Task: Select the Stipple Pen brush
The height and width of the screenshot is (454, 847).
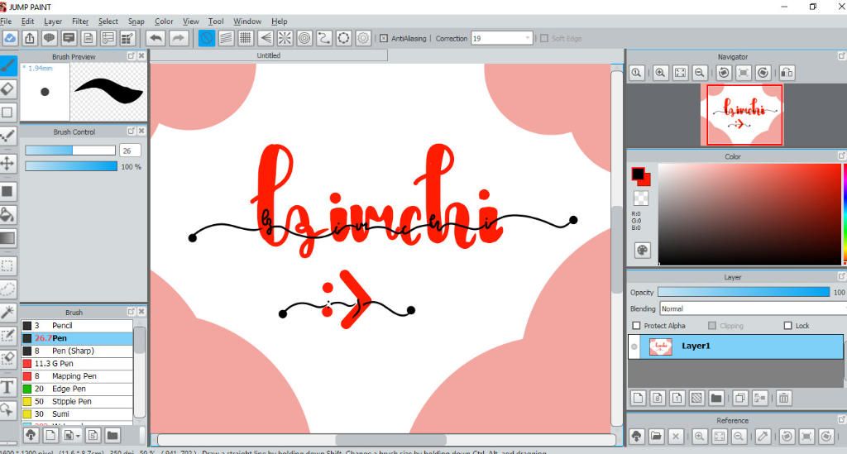Action: (77, 402)
